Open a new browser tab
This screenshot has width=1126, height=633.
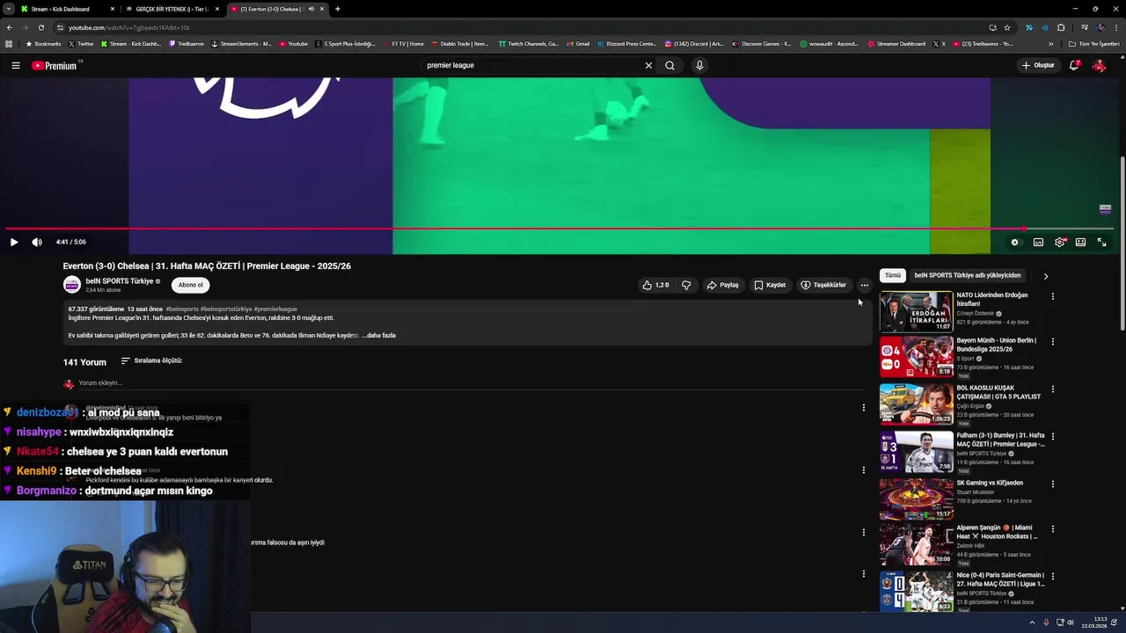click(338, 9)
